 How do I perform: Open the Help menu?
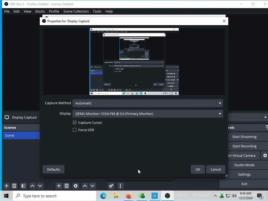(x=109, y=11)
